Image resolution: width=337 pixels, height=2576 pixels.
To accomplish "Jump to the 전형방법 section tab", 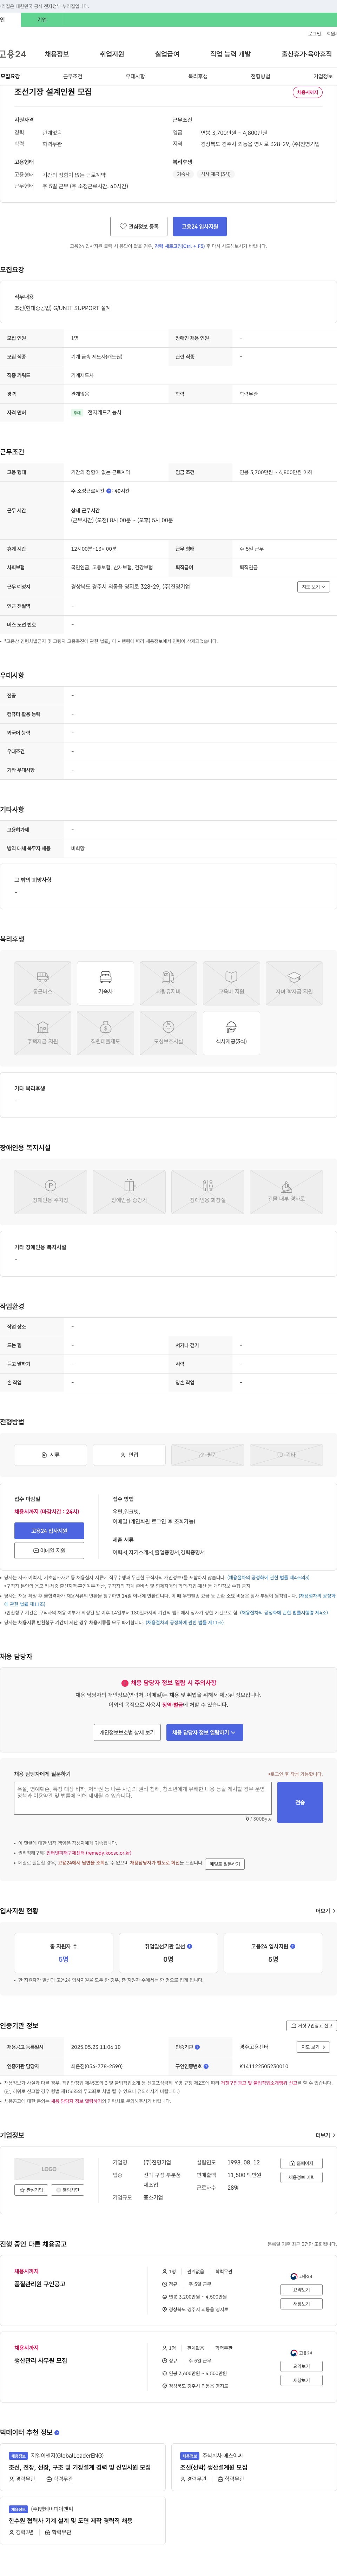I will pyautogui.click(x=260, y=76).
